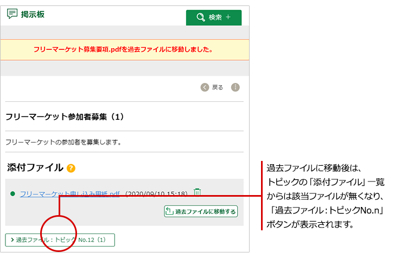The height and width of the screenshot is (259, 407).
Task: Delete the attachment with the trash icon
Action: tap(198, 192)
